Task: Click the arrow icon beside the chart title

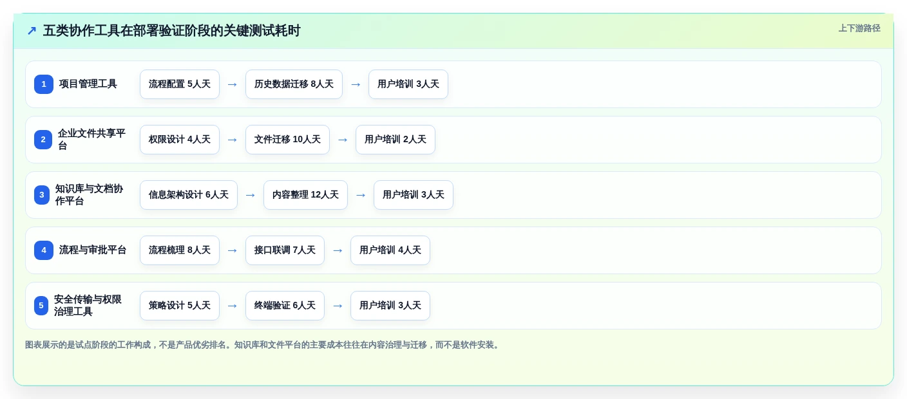Action: point(32,31)
